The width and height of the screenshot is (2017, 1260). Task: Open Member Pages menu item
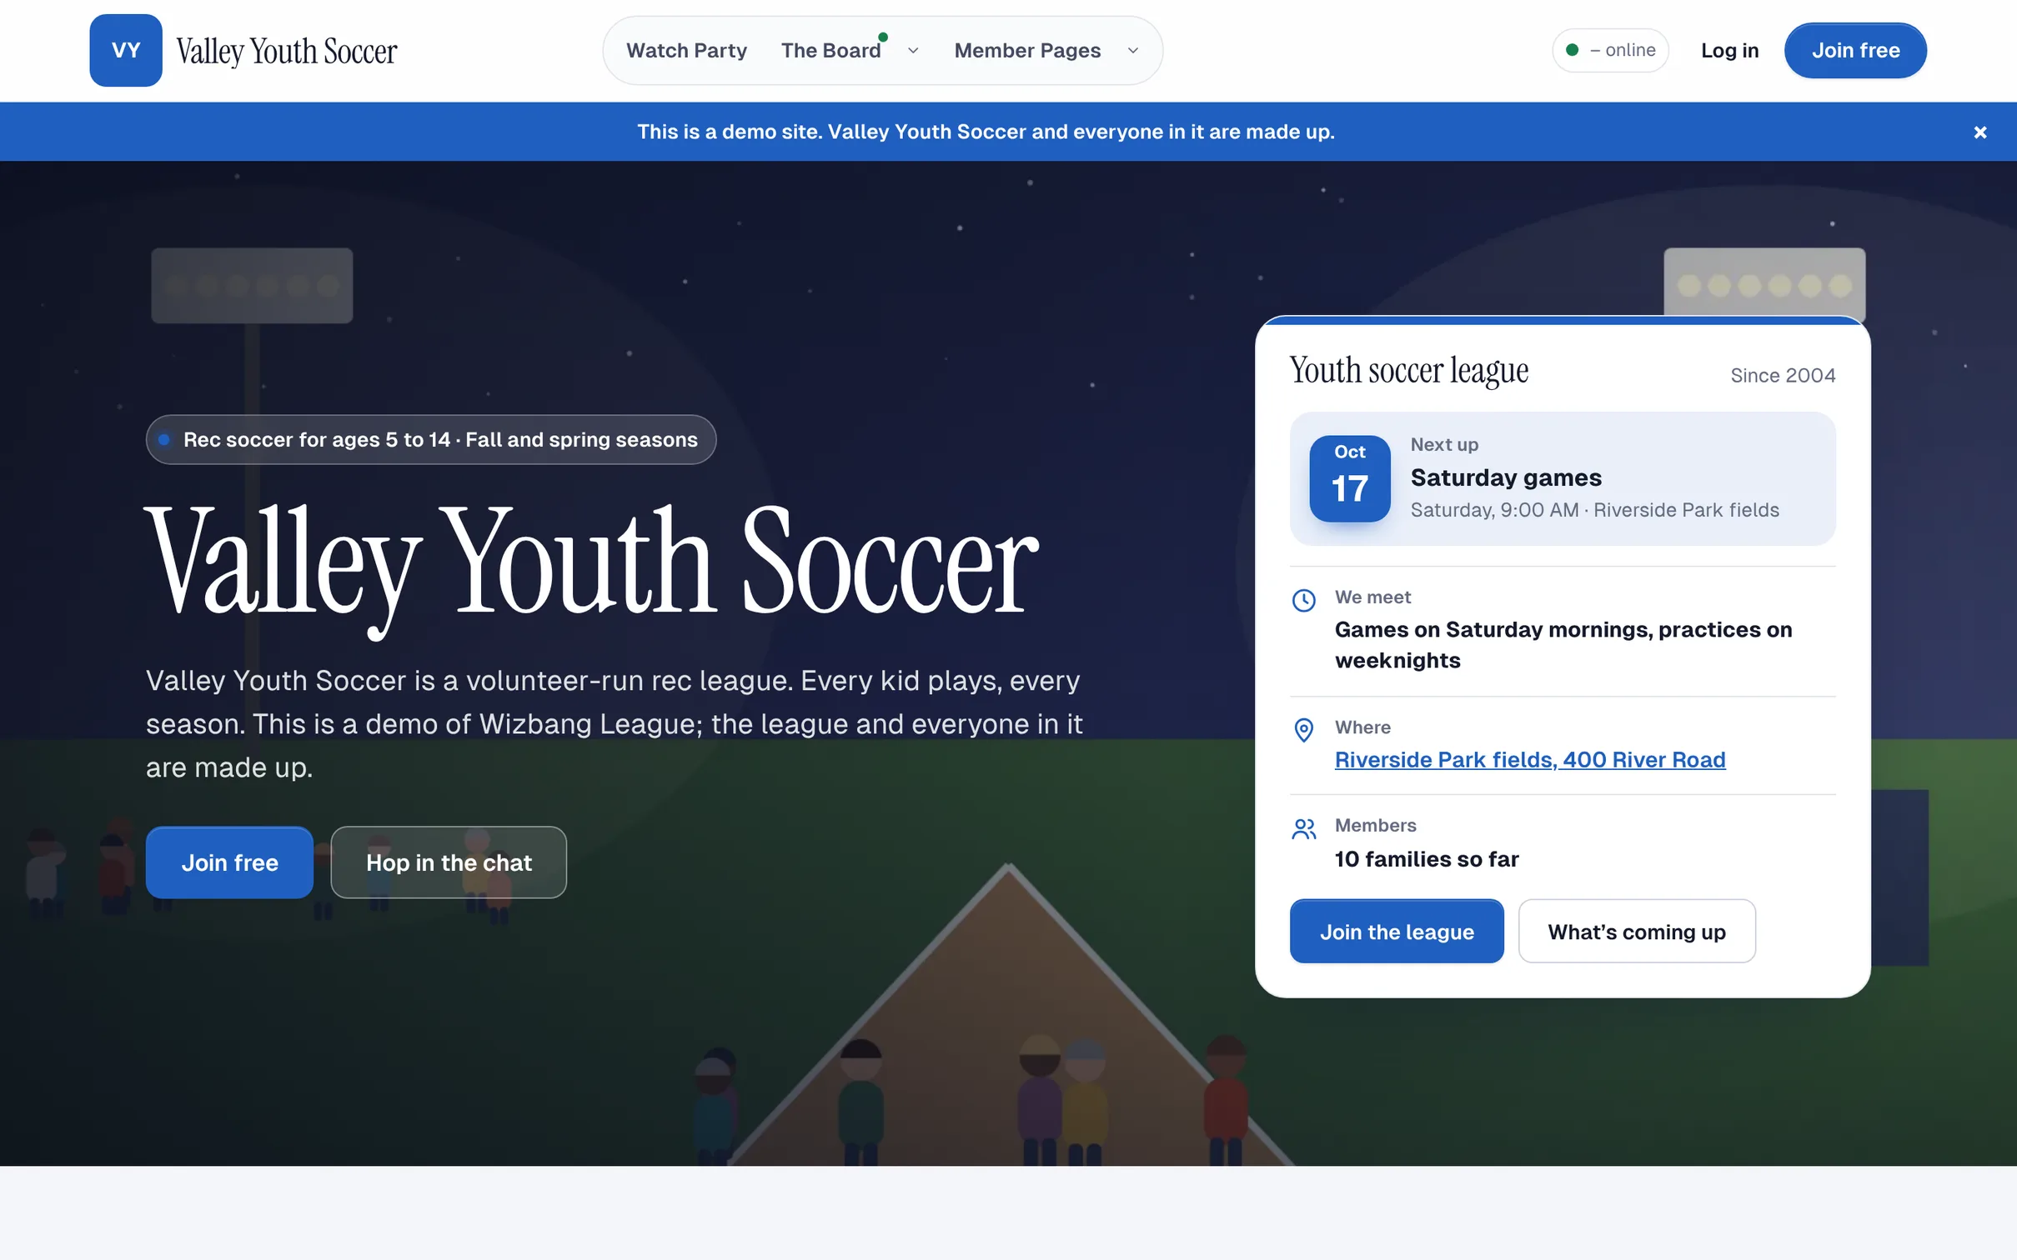click(1027, 51)
